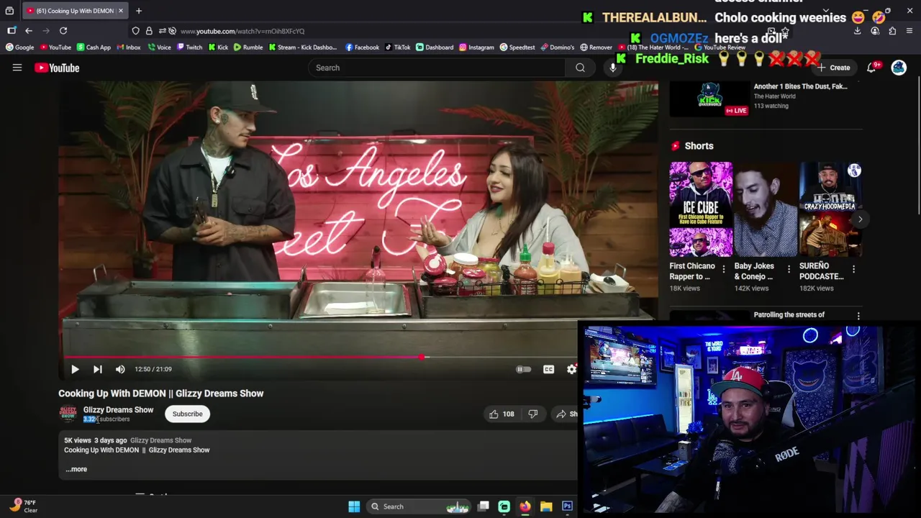Image resolution: width=921 pixels, height=518 pixels.
Task: Click The Hater World channel name
Action: coord(774,96)
